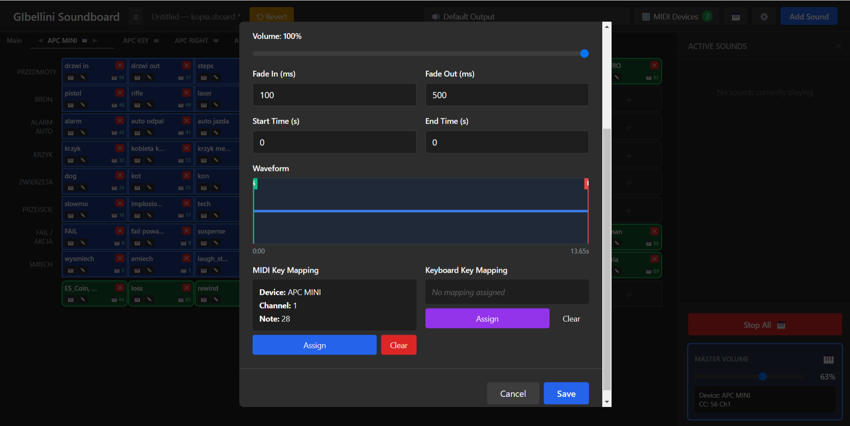Close the Active Sounds panel
This screenshot has height=426, width=850.
click(x=838, y=46)
